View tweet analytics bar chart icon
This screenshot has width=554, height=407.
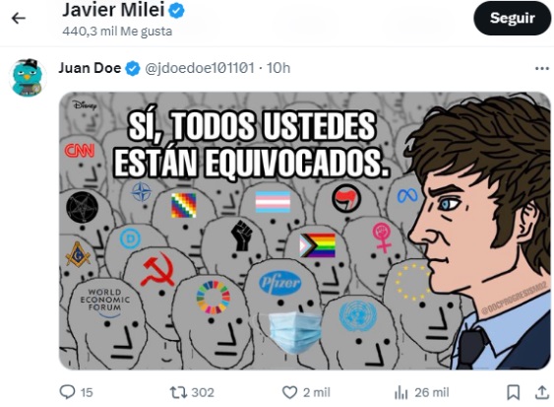pos(401,393)
